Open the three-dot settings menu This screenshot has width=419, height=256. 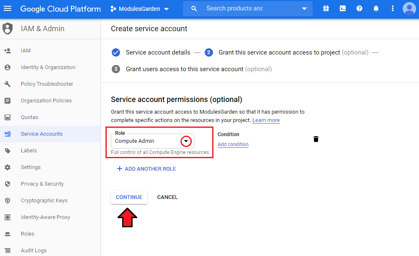click(x=393, y=8)
